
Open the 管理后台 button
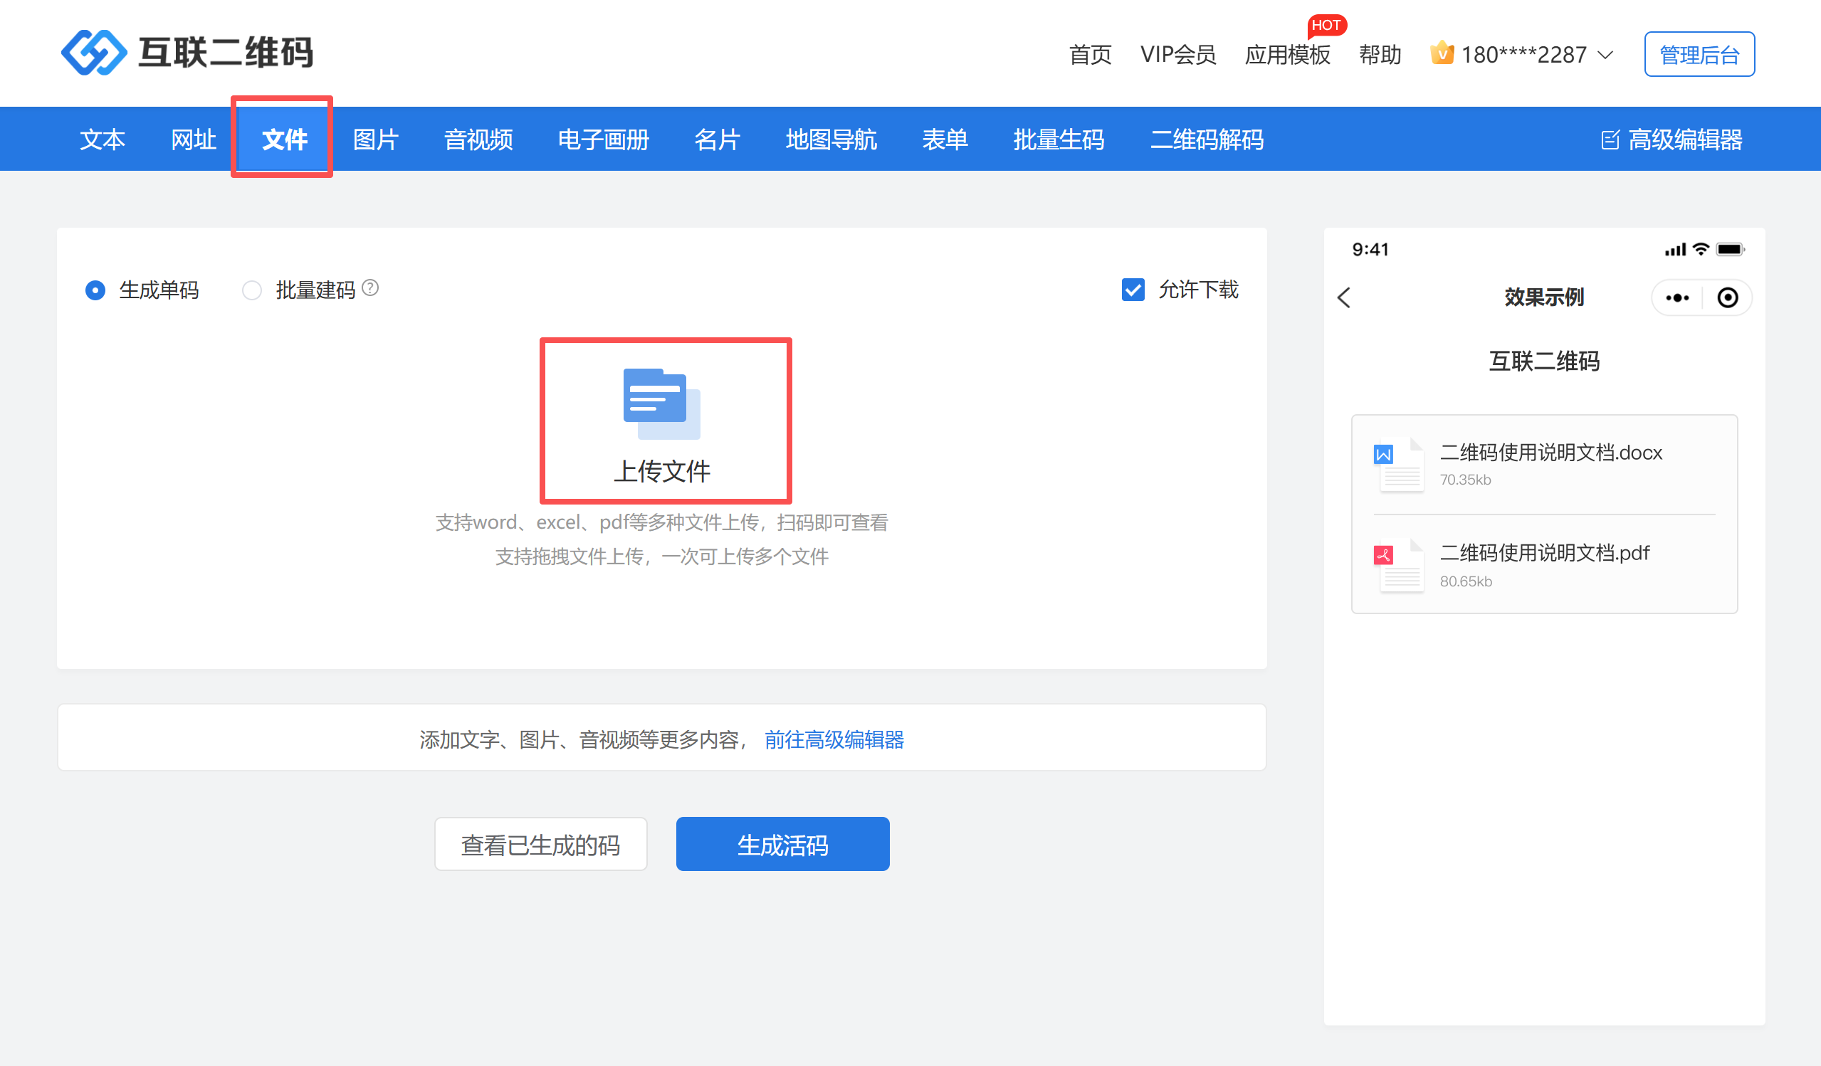point(1699,54)
